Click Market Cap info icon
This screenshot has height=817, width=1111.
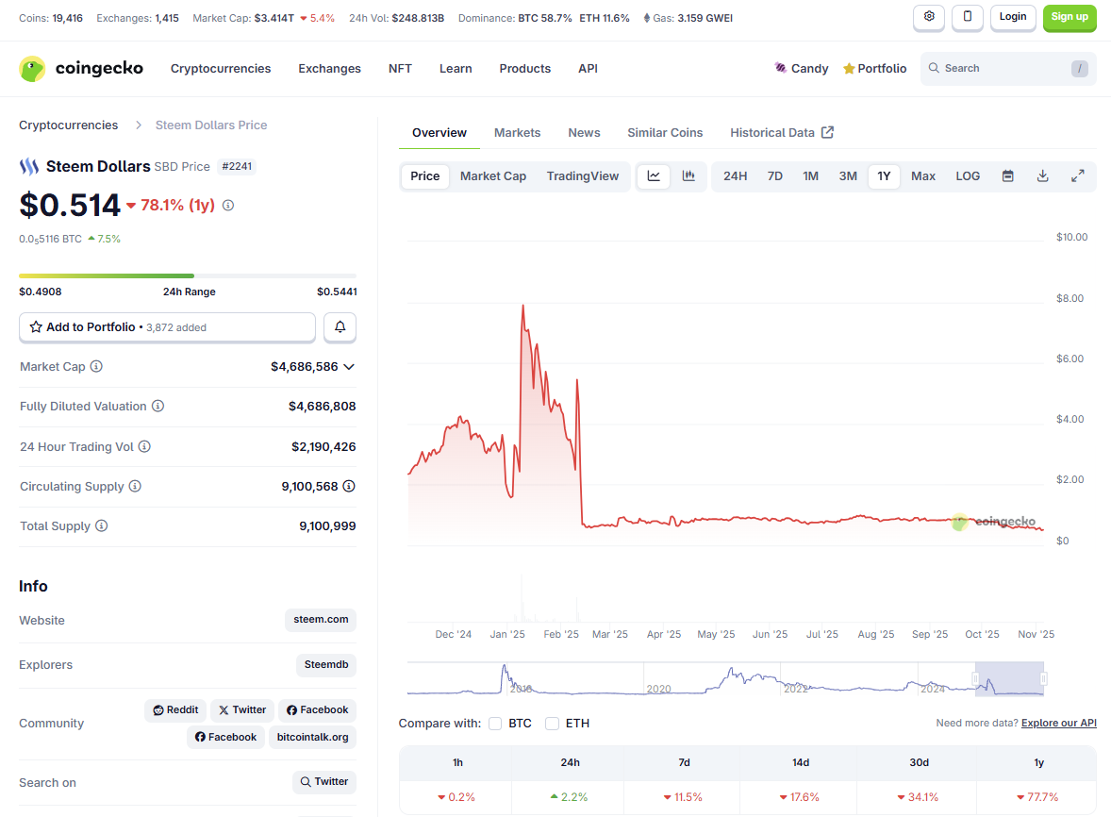(x=96, y=367)
